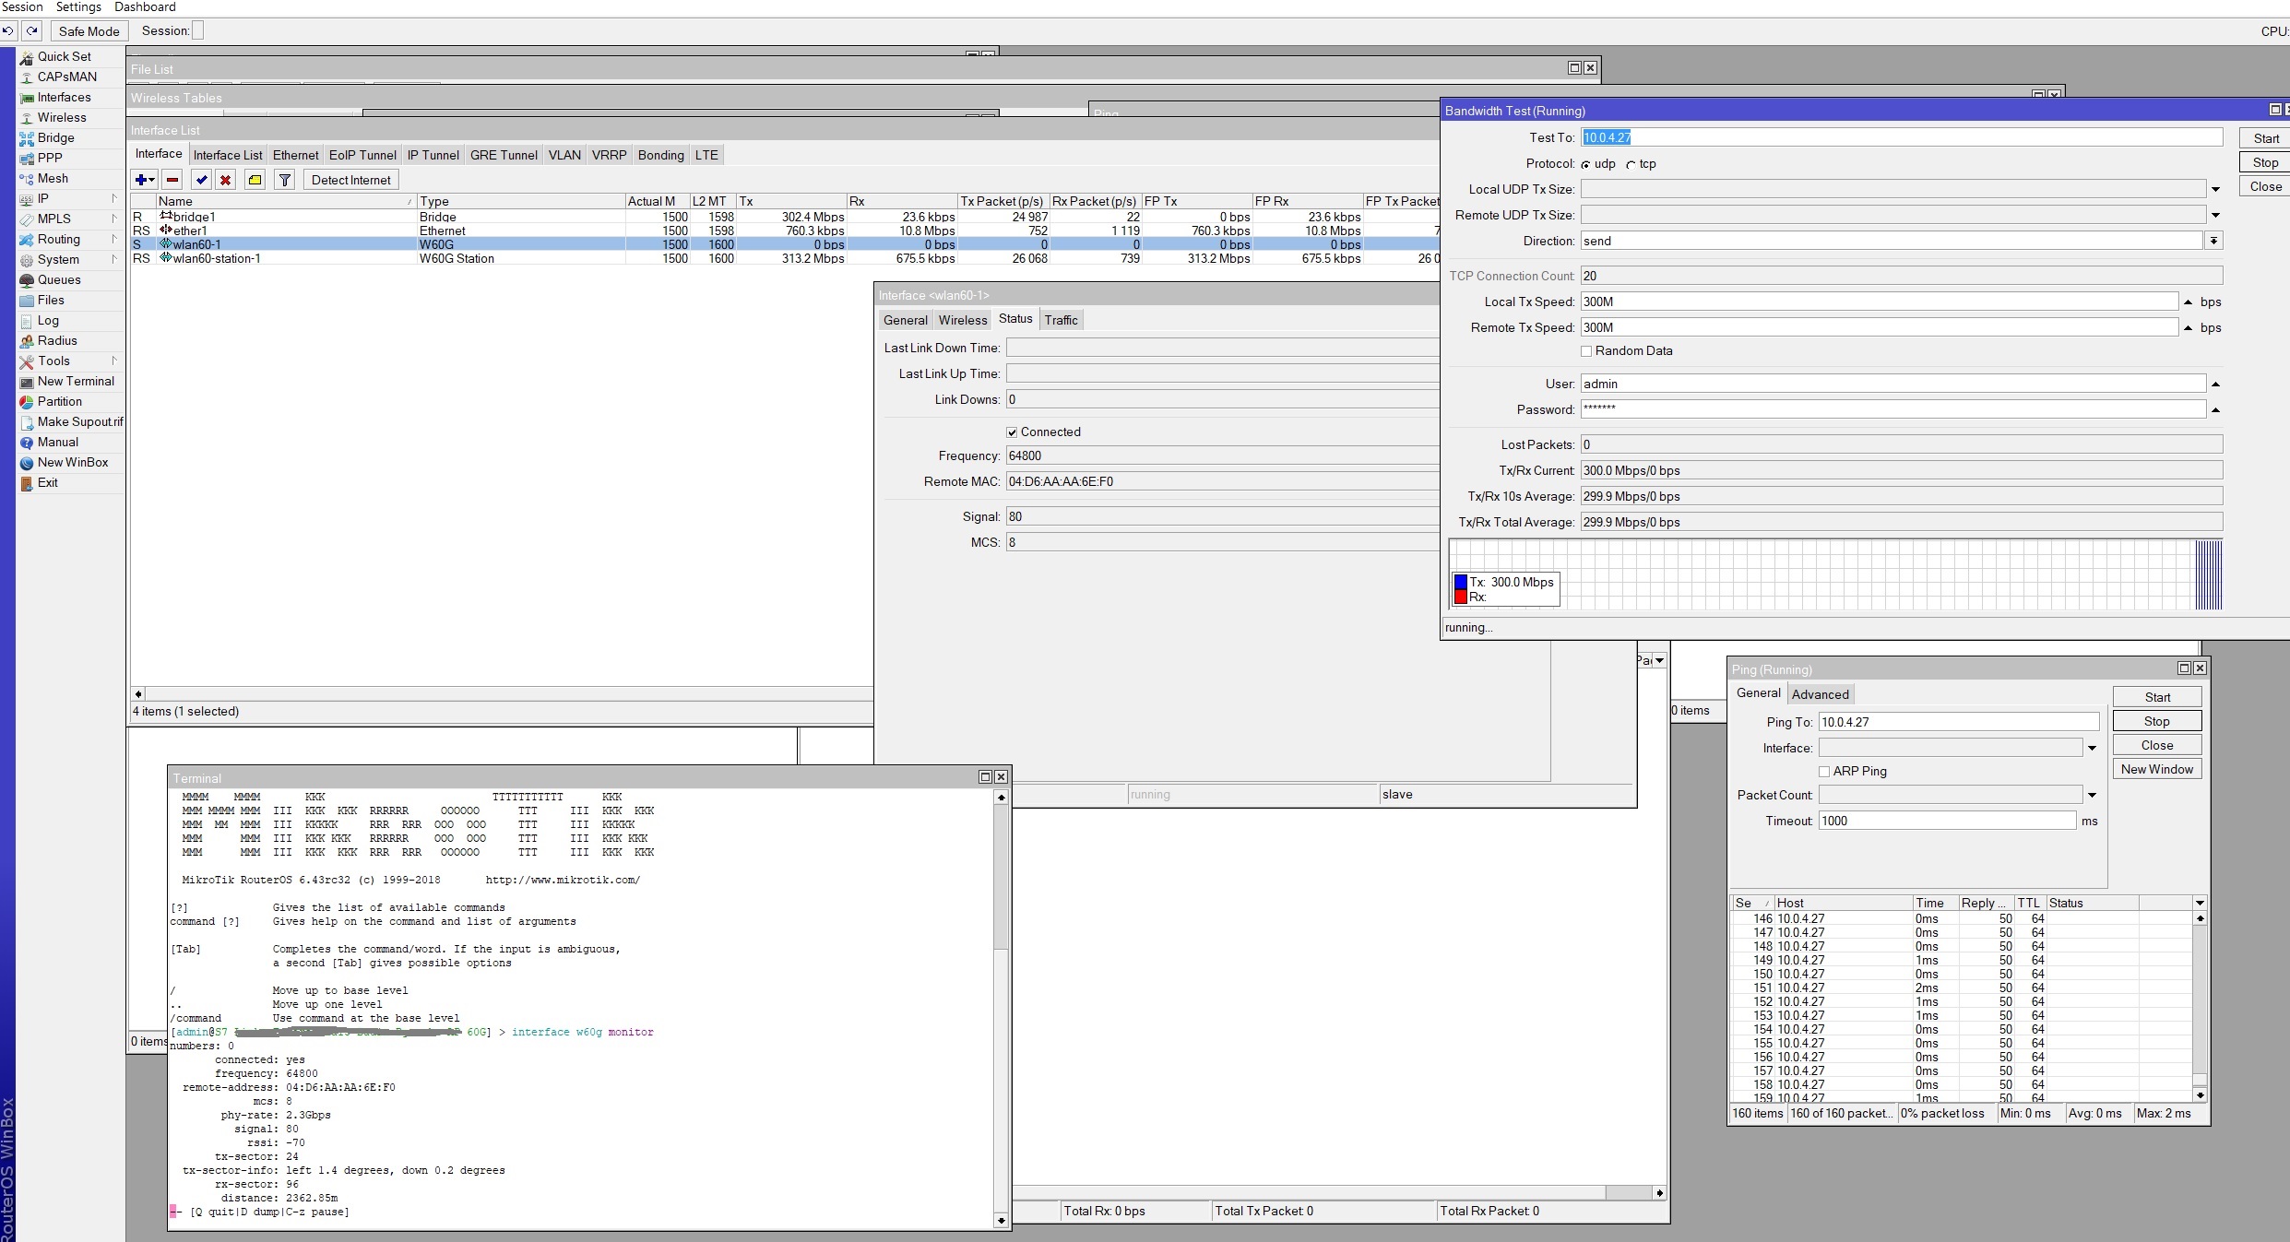This screenshot has width=2290, height=1242.
Task: Click the Ping To address field
Action: click(1959, 722)
